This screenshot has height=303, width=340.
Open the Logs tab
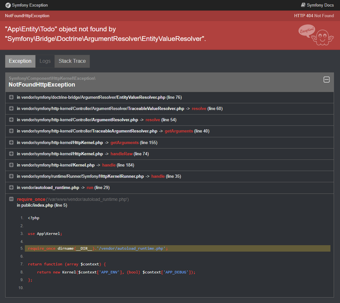click(x=45, y=61)
